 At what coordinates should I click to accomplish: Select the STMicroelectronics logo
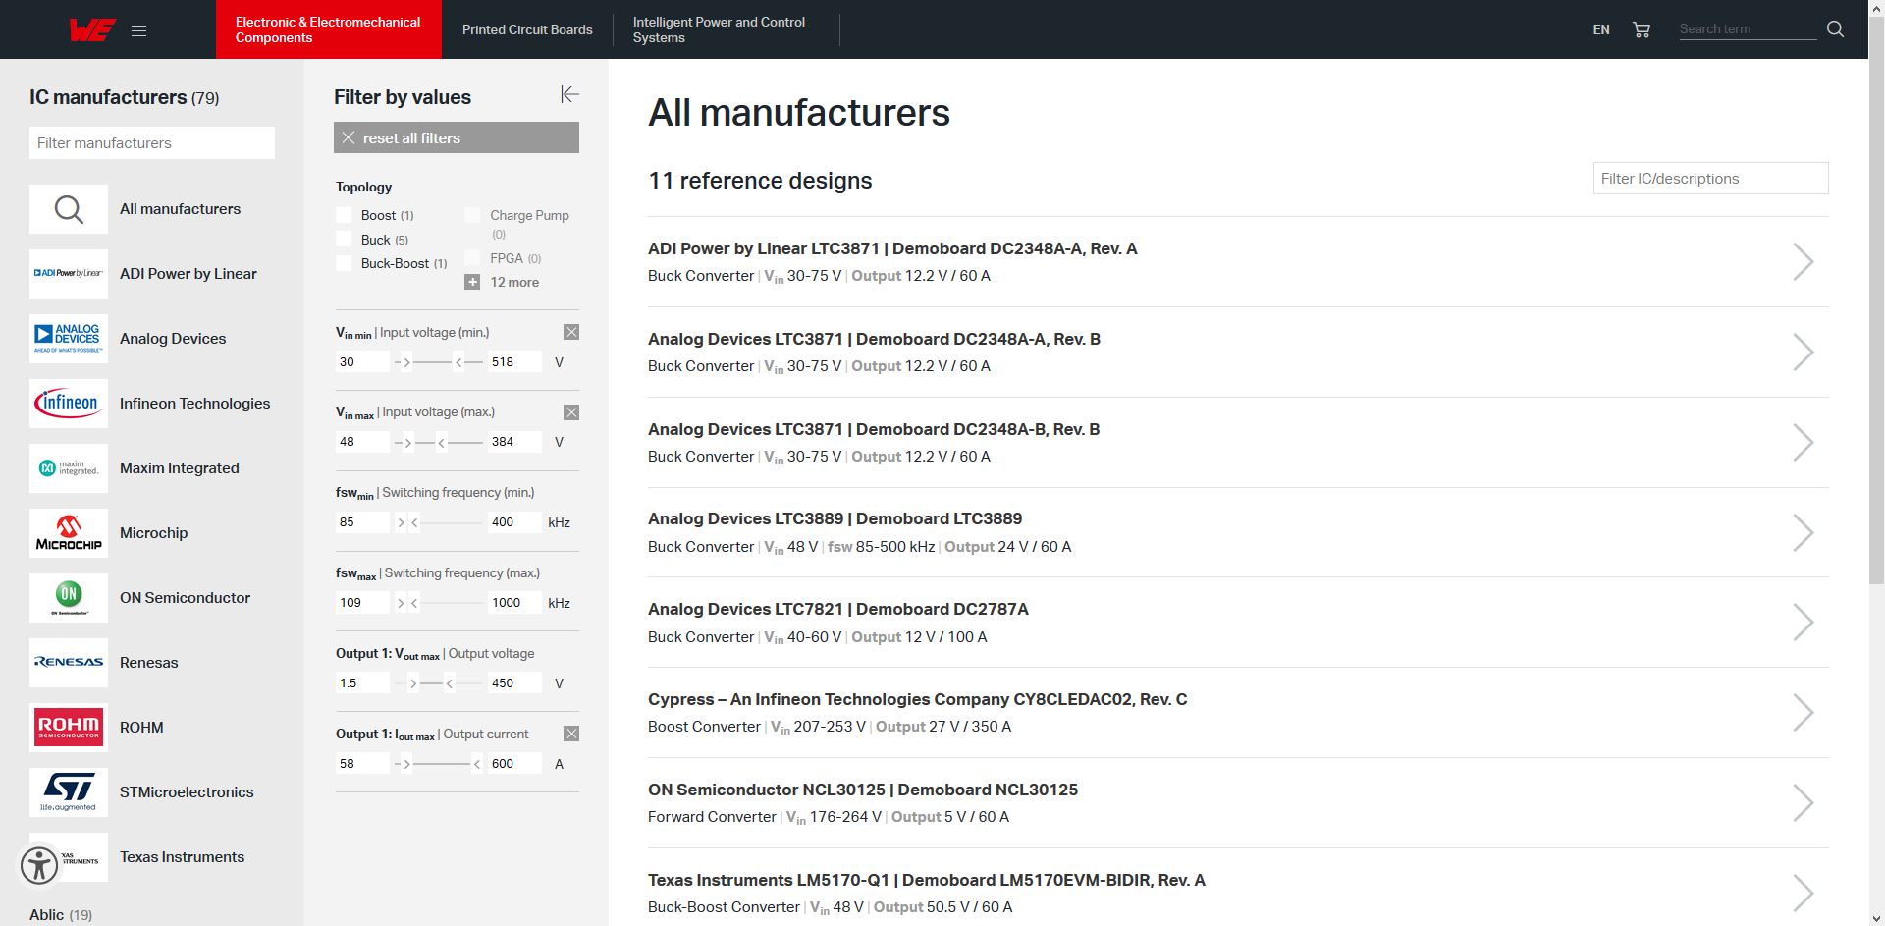click(69, 792)
